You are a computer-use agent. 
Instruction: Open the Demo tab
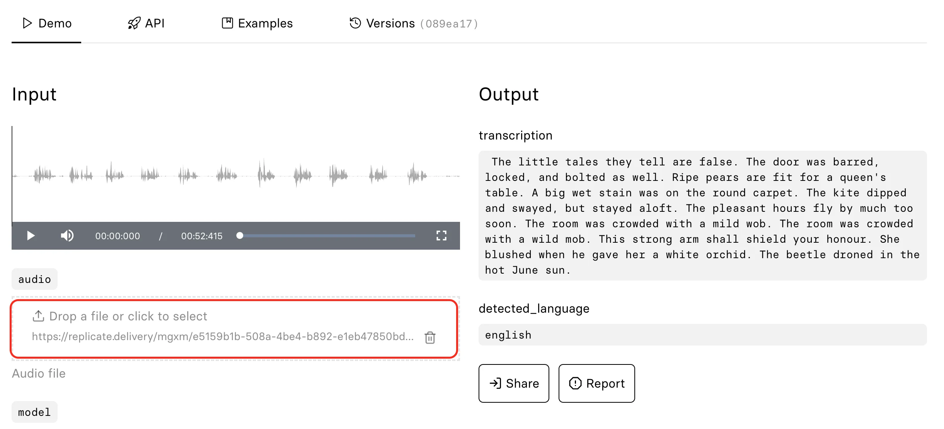pos(46,23)
